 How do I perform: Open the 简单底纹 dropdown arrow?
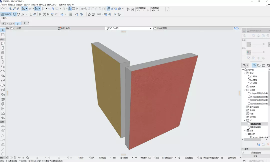pos(240,158)
